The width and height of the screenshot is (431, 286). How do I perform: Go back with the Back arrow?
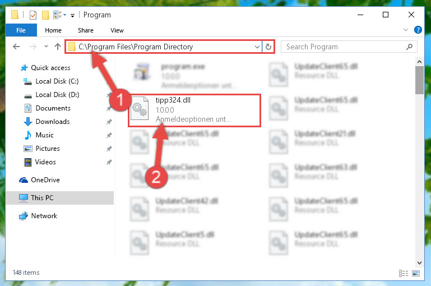point(16,47)
